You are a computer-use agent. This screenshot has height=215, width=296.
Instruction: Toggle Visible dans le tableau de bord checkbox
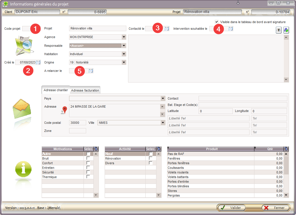[217, 22]
